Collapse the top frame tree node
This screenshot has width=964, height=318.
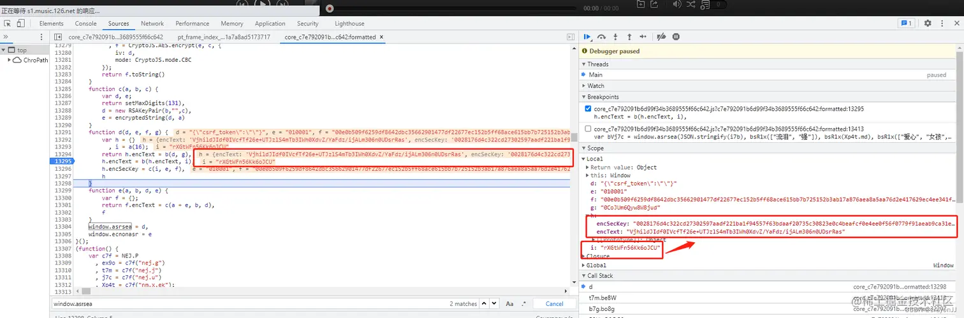pos(4,50)
